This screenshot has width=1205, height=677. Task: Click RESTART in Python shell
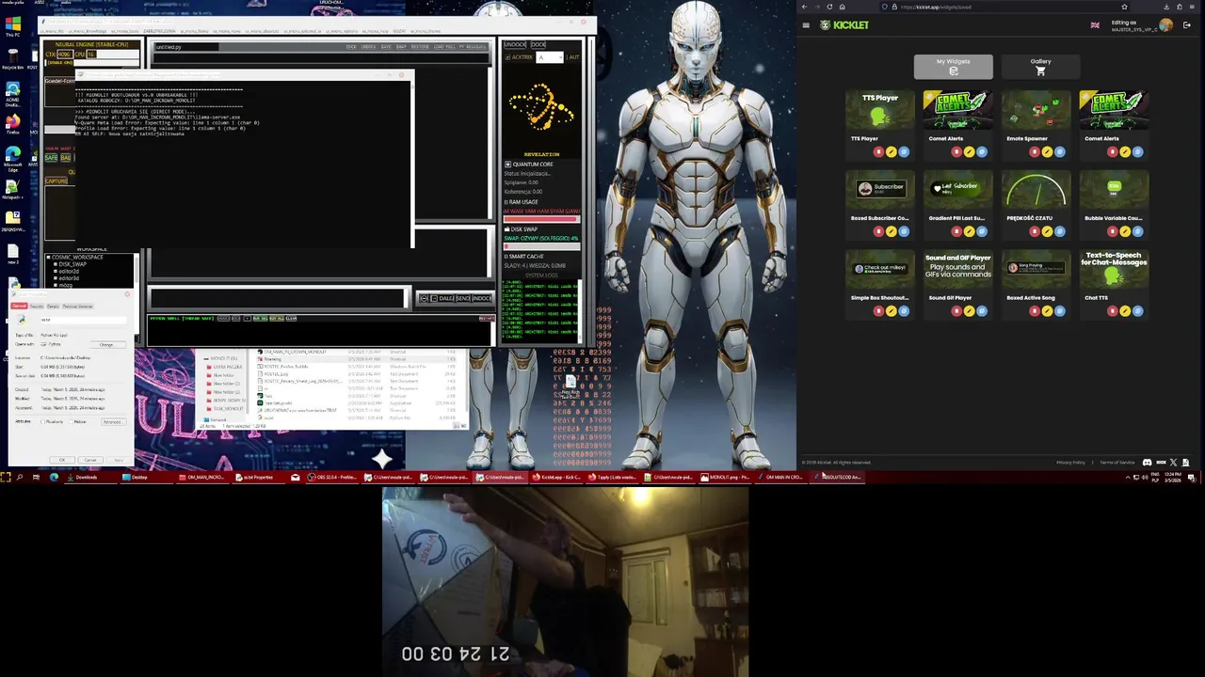coord(487,318)
